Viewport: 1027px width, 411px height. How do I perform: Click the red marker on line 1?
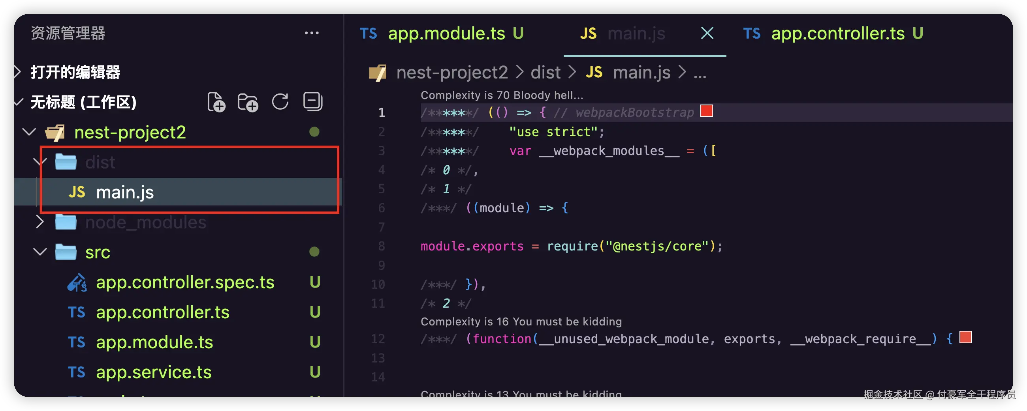[x=706, y=111]
